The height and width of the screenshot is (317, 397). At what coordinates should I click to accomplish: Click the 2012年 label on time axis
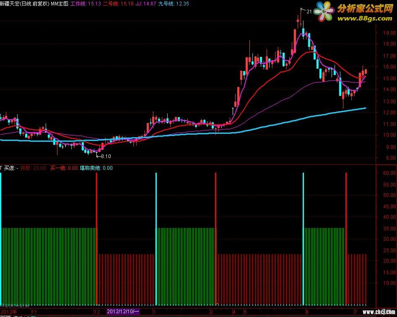pyautogui.click(x=9, y=312)
